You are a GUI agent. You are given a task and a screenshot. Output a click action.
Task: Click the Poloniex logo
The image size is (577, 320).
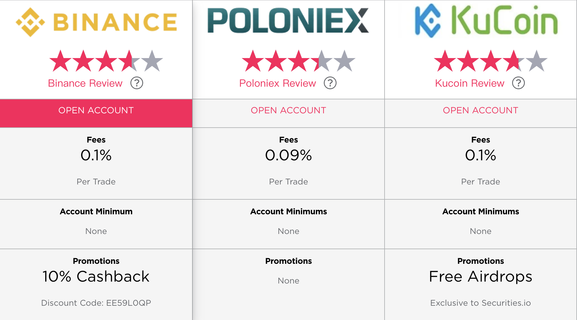[288, 21]
